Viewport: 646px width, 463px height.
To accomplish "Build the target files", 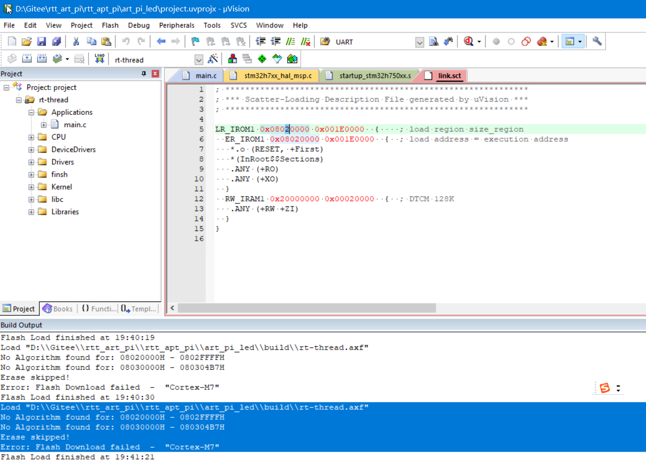I will [27, 59].
